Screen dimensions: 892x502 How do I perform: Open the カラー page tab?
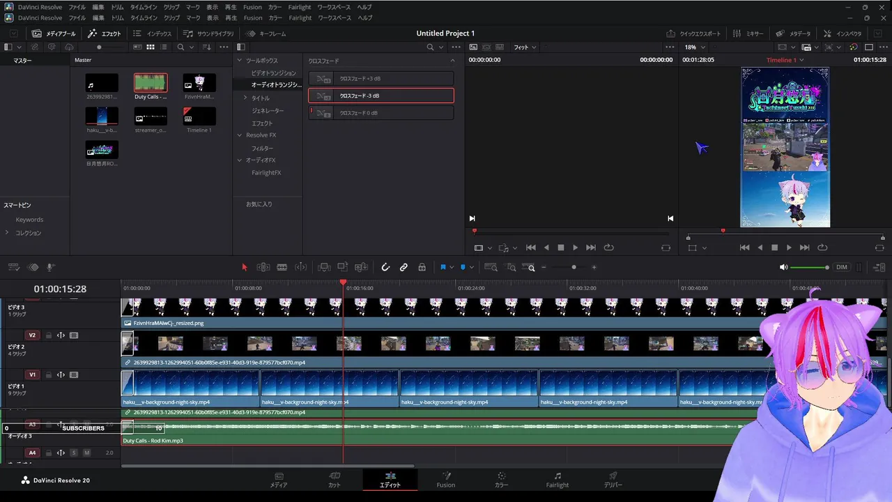tap(501, 480)
